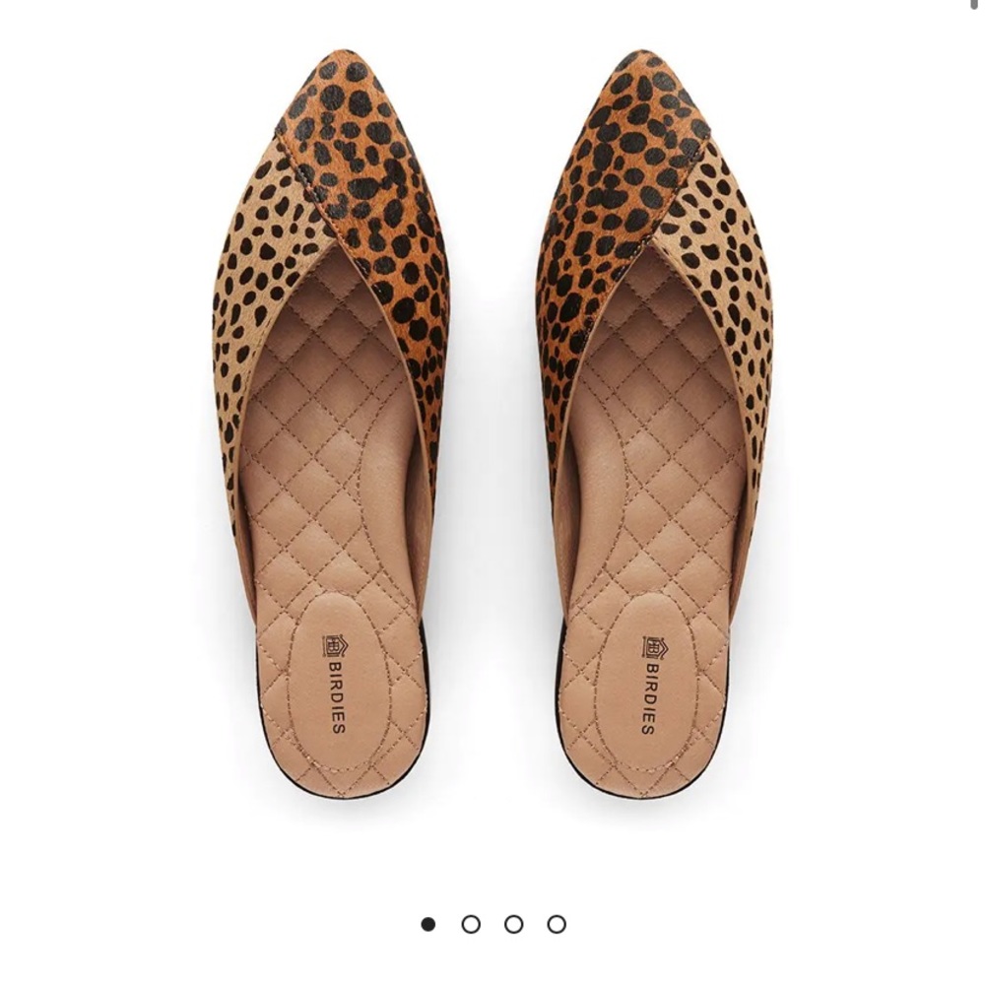
Task: Click the BIRDIES text on right insole
Action: 648,697
